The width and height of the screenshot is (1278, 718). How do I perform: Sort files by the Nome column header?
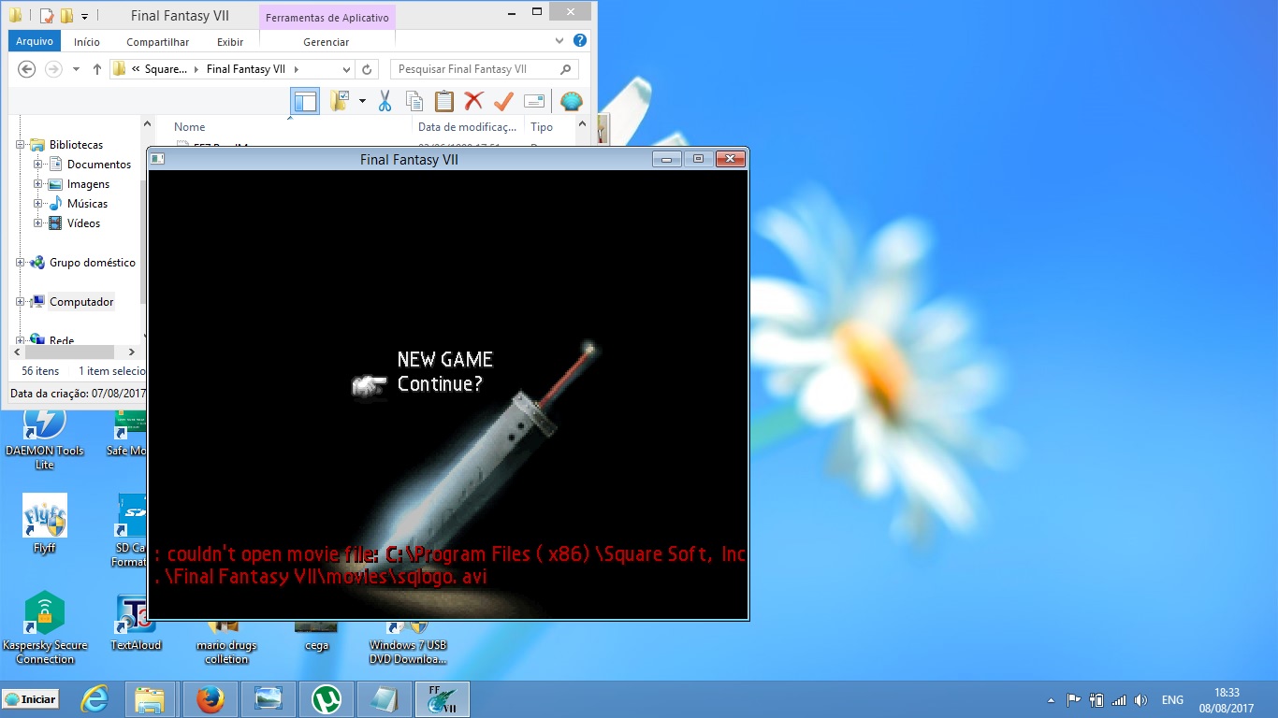[x=189, y=127]
